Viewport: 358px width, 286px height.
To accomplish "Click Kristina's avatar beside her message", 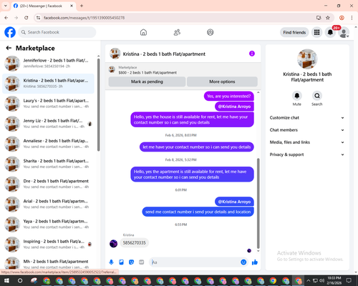I will (x=113, y=244).
